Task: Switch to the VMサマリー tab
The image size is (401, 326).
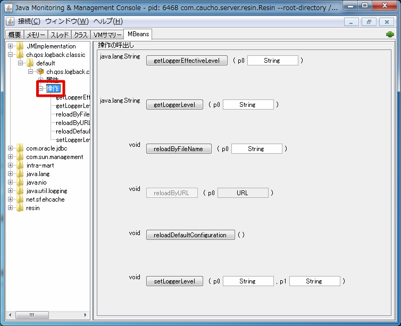Action: click(x=107, y=35)
